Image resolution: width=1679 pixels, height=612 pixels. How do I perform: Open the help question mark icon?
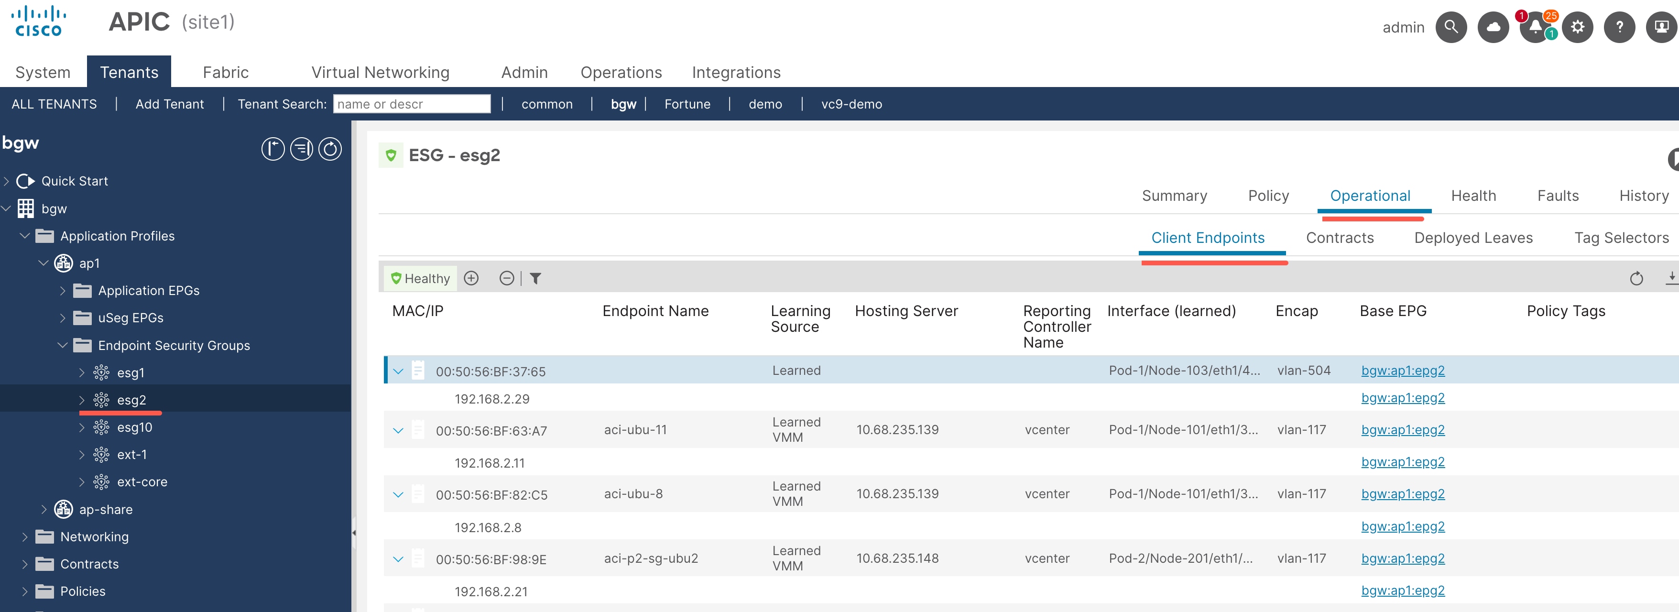click(x=1620, y=27)
